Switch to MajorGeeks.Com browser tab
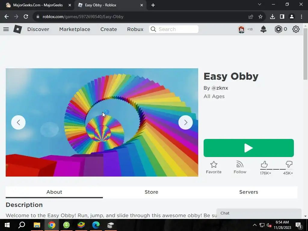Image resolution: width=308 pixels, height=231 pixels. [37, 5]
